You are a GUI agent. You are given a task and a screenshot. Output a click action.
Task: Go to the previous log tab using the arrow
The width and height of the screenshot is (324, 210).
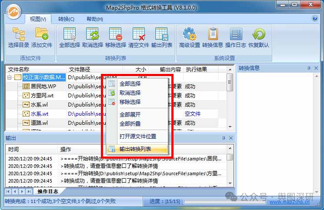[15, 191]
